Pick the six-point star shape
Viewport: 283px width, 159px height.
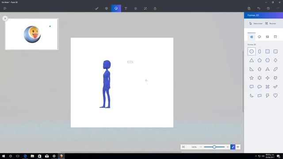[x=260, y=78]
